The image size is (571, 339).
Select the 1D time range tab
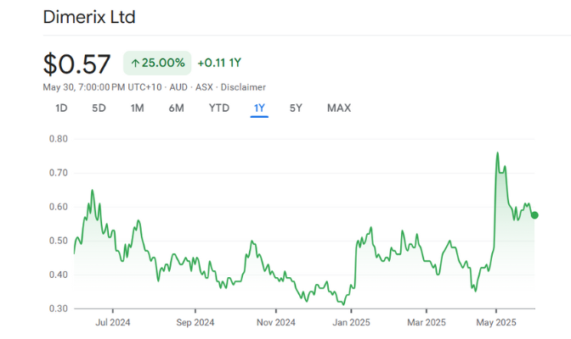tap(61, 108)
